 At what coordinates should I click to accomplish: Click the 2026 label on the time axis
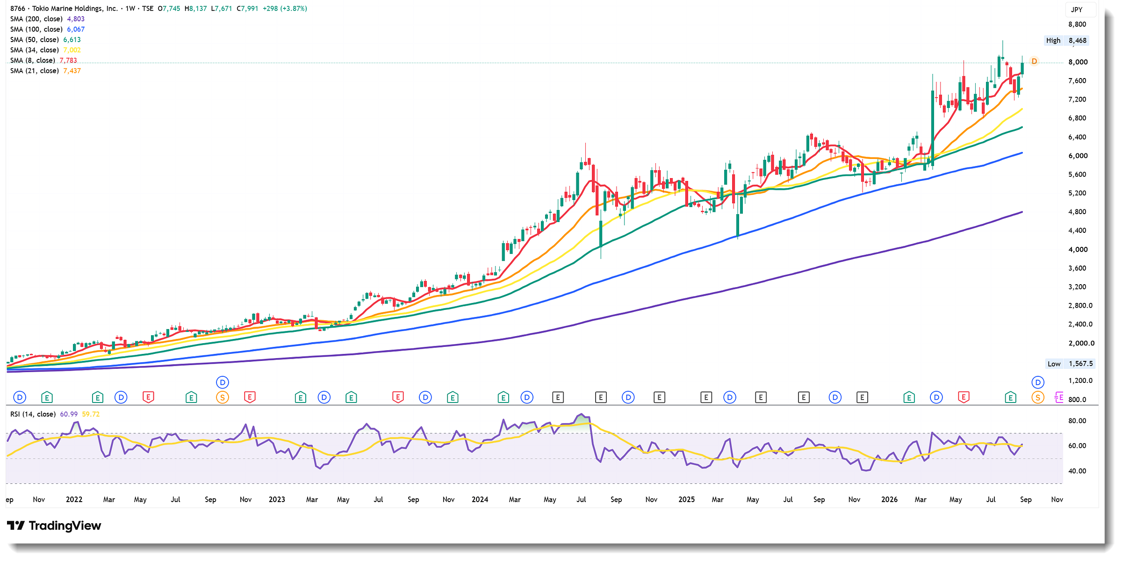pos(889,500)
